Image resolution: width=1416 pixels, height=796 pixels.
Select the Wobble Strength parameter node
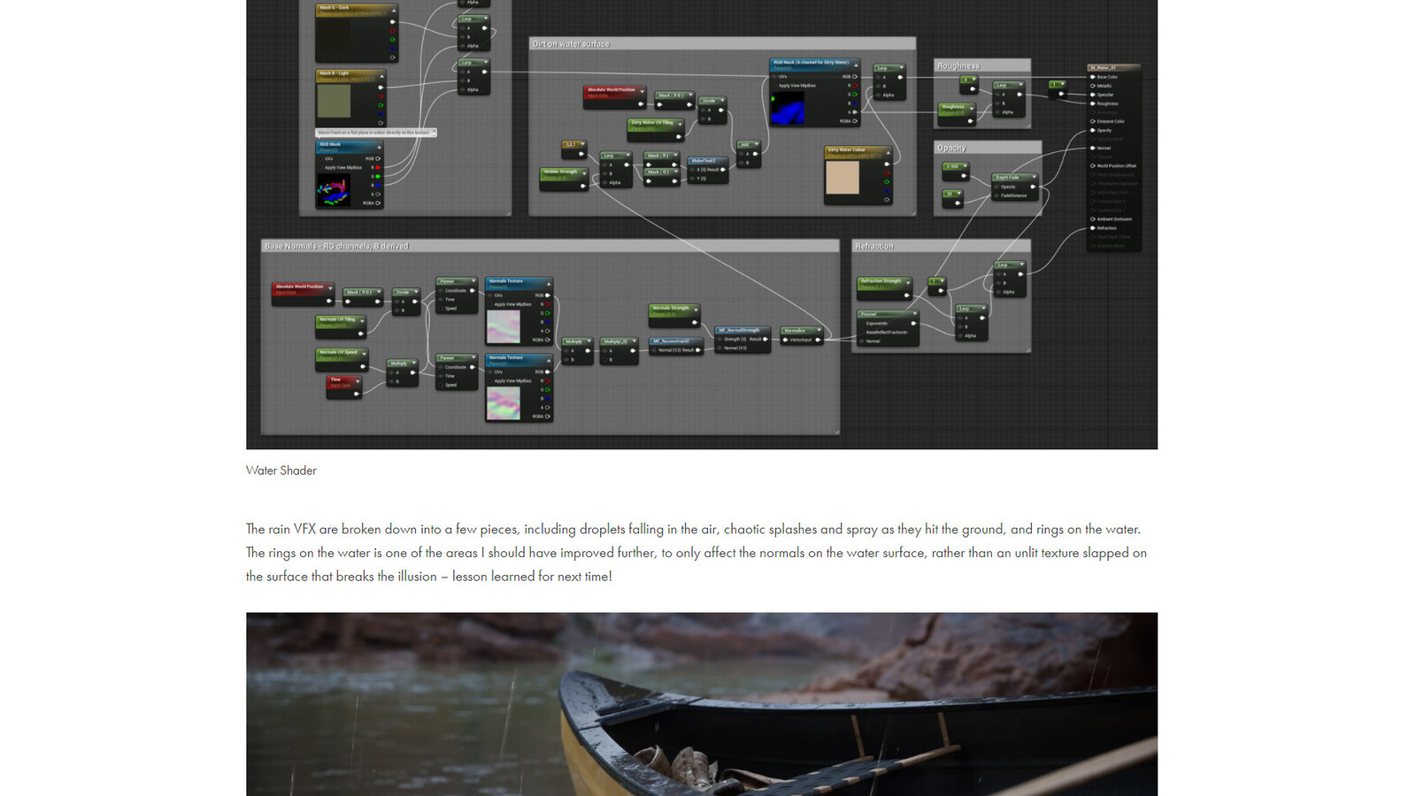[564, 179]
